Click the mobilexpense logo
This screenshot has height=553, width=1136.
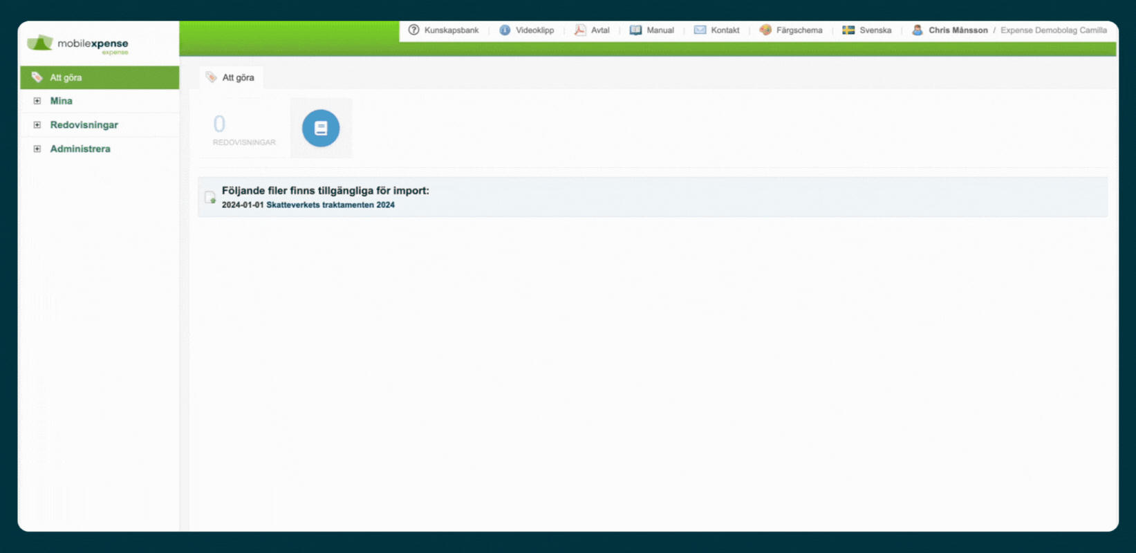coord(78,44)
